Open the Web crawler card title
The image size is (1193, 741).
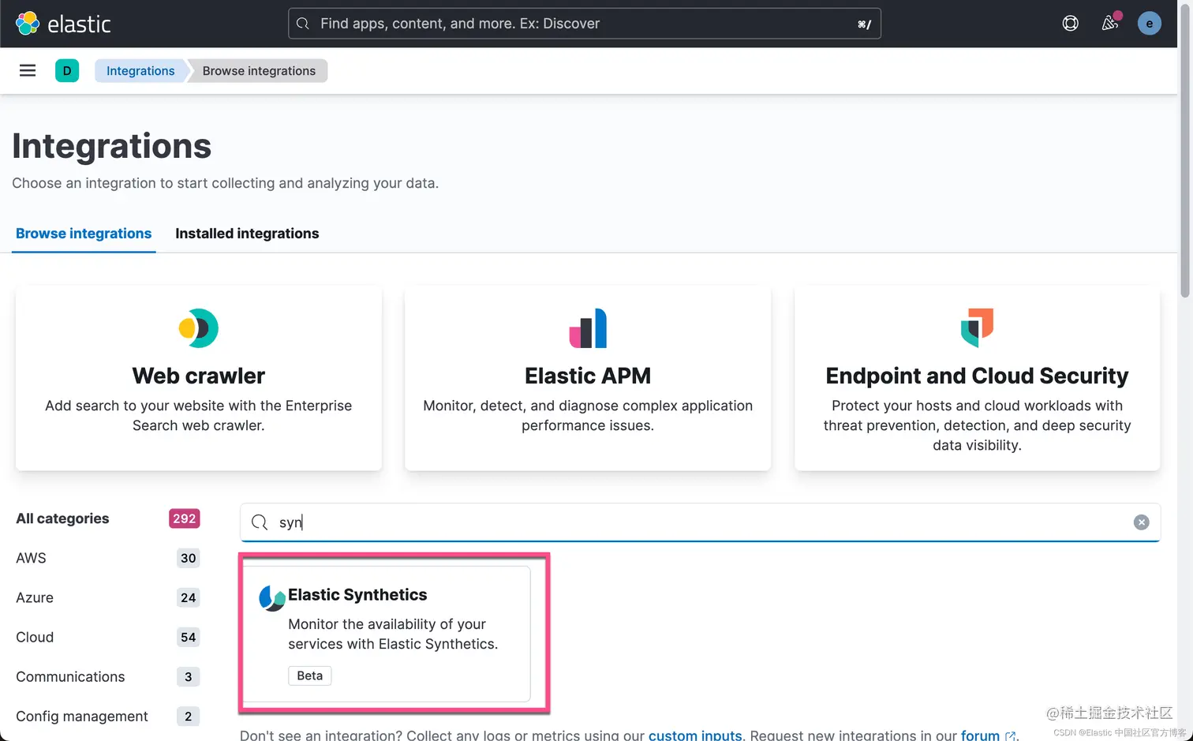(199, 376)
